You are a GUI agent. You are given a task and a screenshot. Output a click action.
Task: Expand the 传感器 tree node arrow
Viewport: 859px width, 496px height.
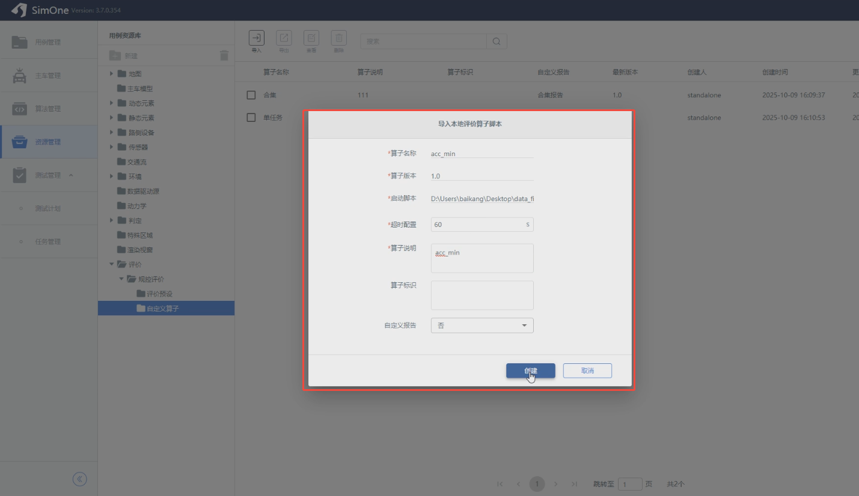(112, 147)
